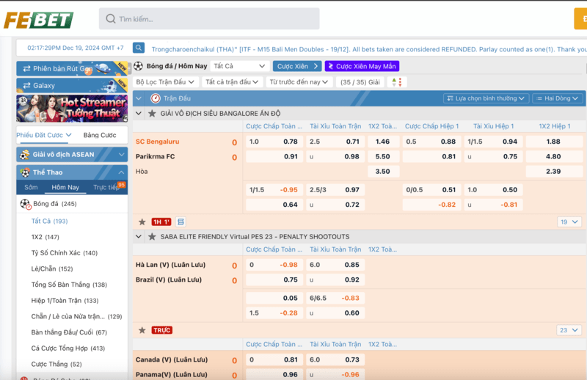Click the clock icon beside Trận Đấu
This screenshot has height=380, width=587.
156,98
